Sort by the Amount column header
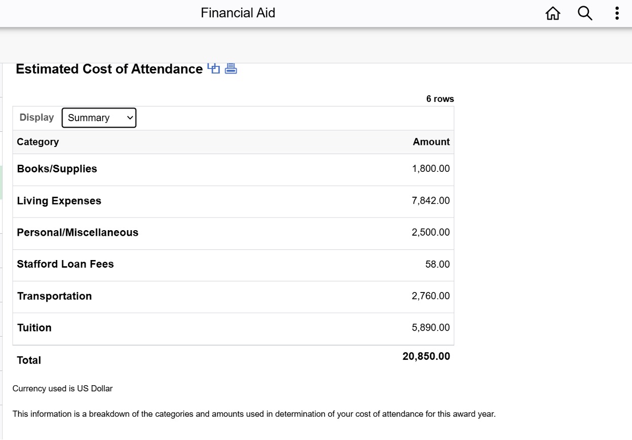The height and width of the screenshot is (440, 632). (431, 142)
